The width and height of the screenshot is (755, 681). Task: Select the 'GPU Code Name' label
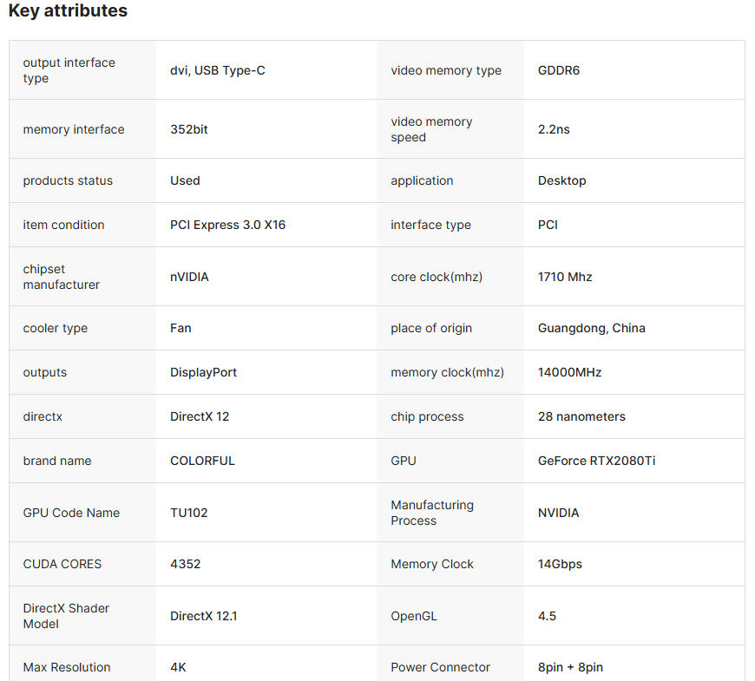point(71,513)
